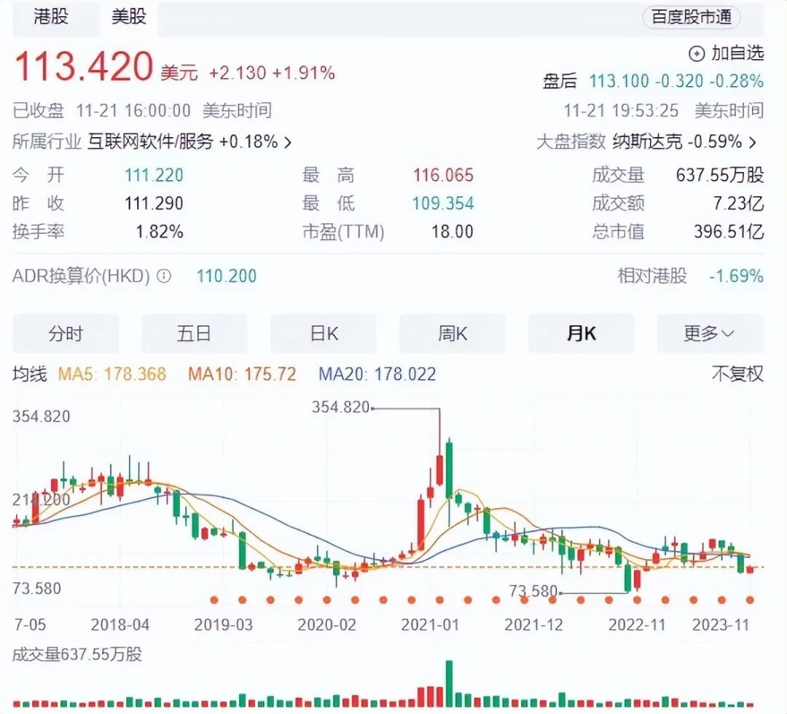Open the 不复权 adjustment selector
Viewport: 787px width, 714px height.
pyautogui.click(x=737, y=374)
